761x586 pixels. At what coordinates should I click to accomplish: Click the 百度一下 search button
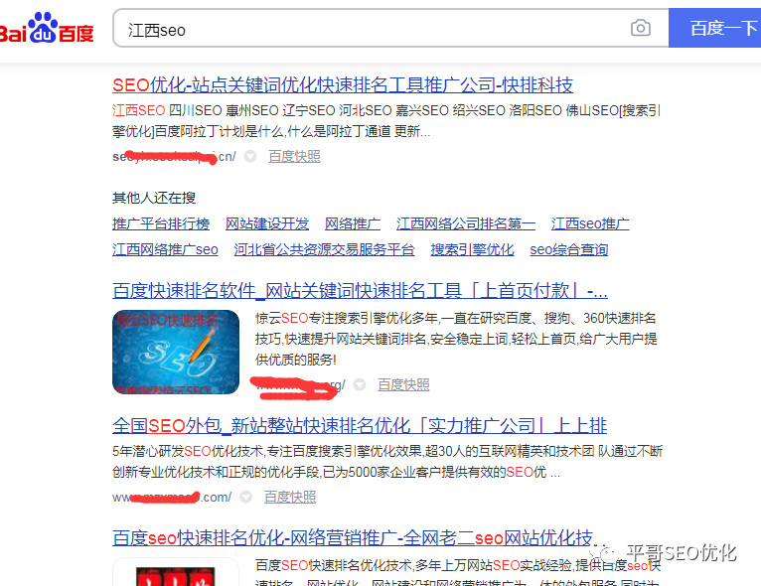pyautogui.click(x=715, y=28)
